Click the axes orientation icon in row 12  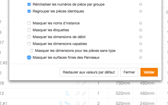67,93
